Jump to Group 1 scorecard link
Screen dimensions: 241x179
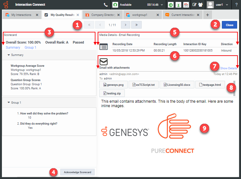click(x=30, y=47)
